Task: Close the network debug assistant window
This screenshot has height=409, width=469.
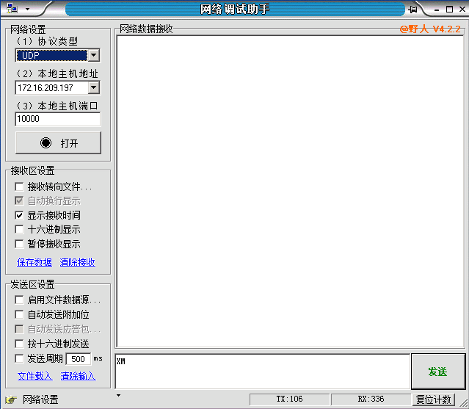Action: pyautogui.click(x=460, y=9)
